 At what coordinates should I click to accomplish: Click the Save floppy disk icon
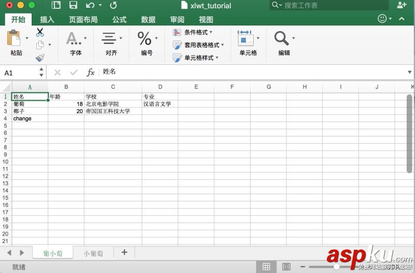point(73,5)
